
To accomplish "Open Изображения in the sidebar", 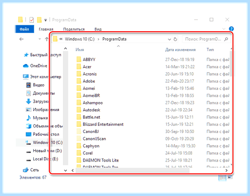I will click(42, 110).
